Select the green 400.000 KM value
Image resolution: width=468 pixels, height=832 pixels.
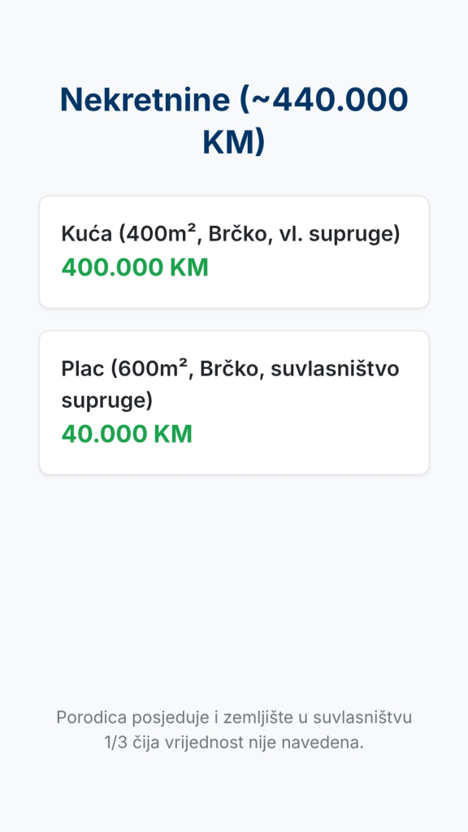(x=135, y=267)
